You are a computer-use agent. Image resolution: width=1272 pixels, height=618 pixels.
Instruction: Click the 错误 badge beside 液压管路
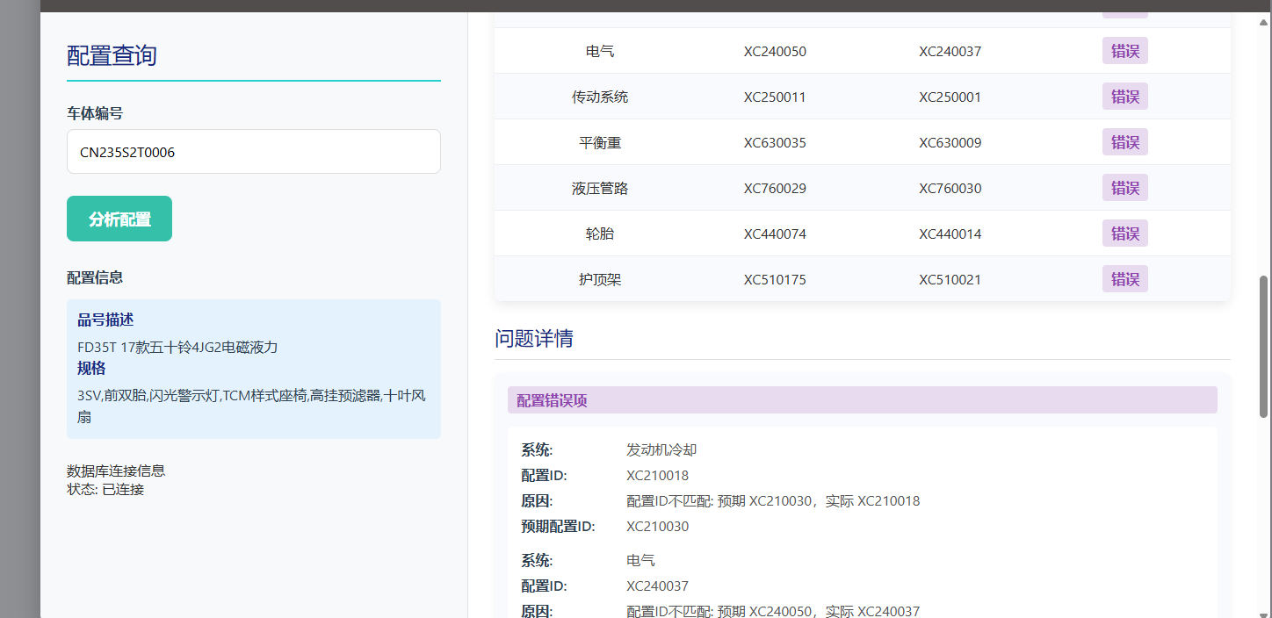(x=1124, y=188)
